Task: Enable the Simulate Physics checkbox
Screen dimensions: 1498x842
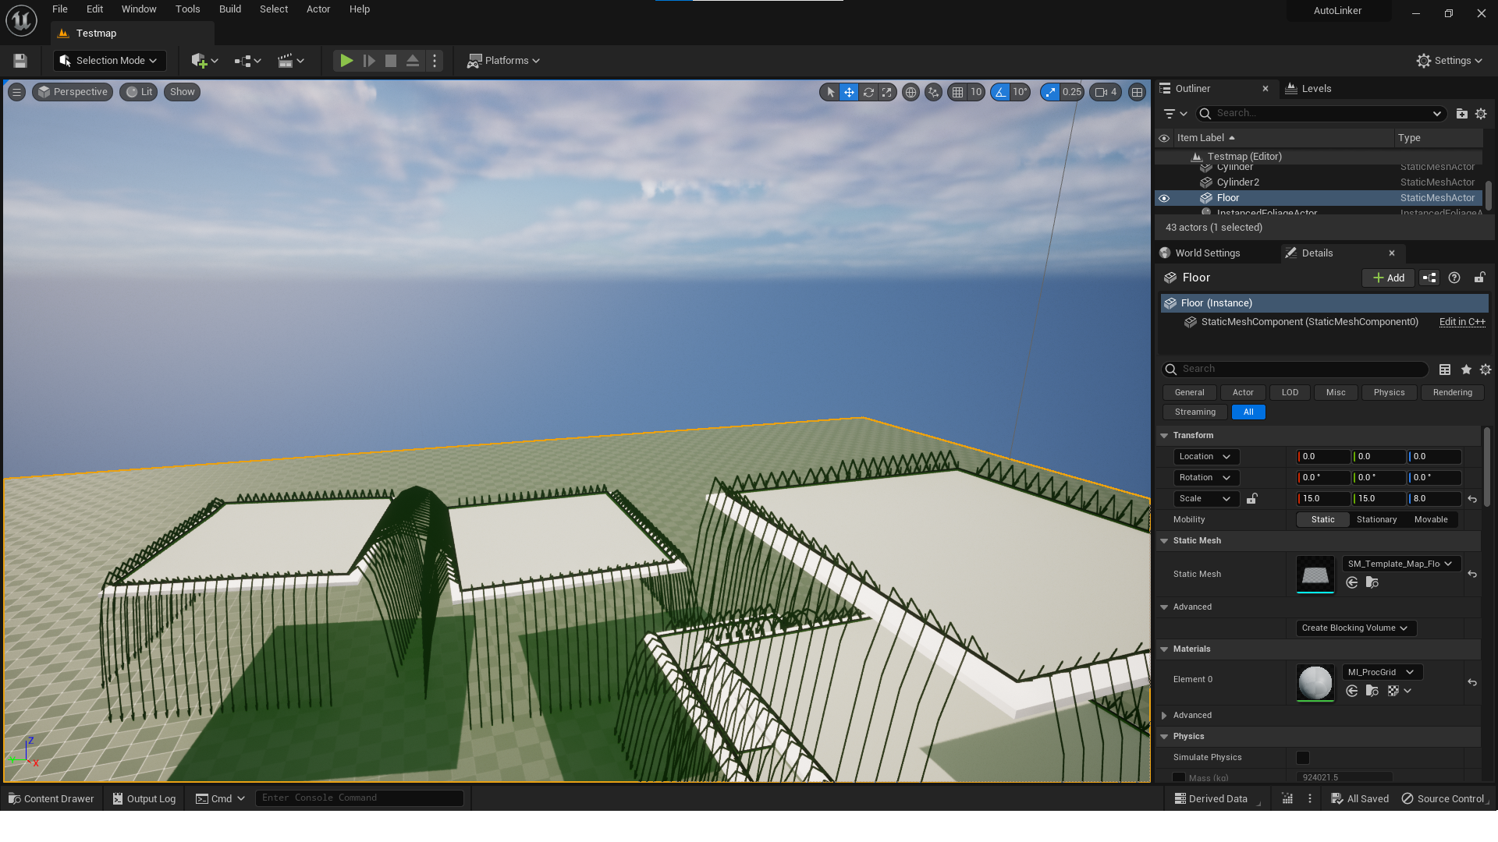Action: [1302, 758]
